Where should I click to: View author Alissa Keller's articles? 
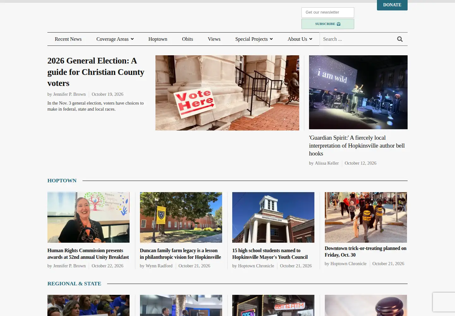[x=327, y=163]
